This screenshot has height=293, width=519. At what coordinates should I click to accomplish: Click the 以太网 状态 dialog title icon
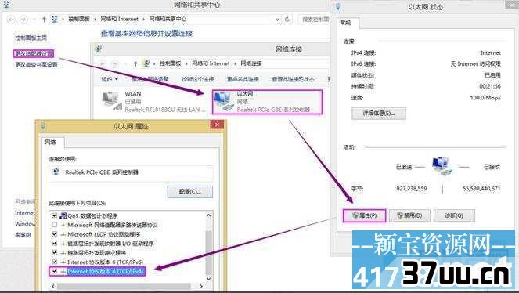(338, 6)
